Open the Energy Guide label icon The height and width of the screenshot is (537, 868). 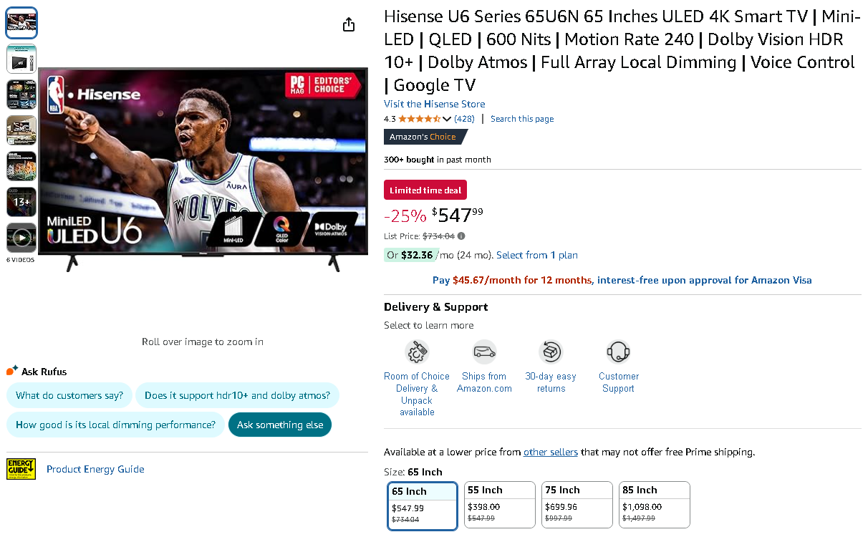(x=21, y=469)
